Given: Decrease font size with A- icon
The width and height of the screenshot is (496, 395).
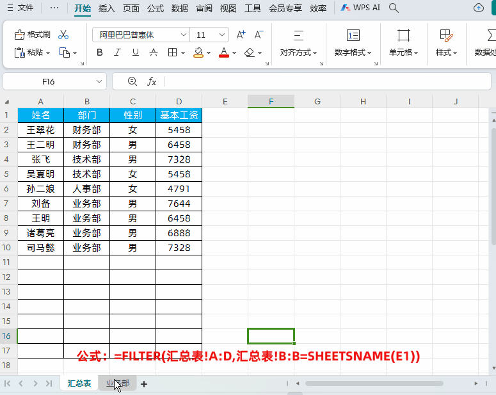Looking at the screenshot, I should 259,35.
